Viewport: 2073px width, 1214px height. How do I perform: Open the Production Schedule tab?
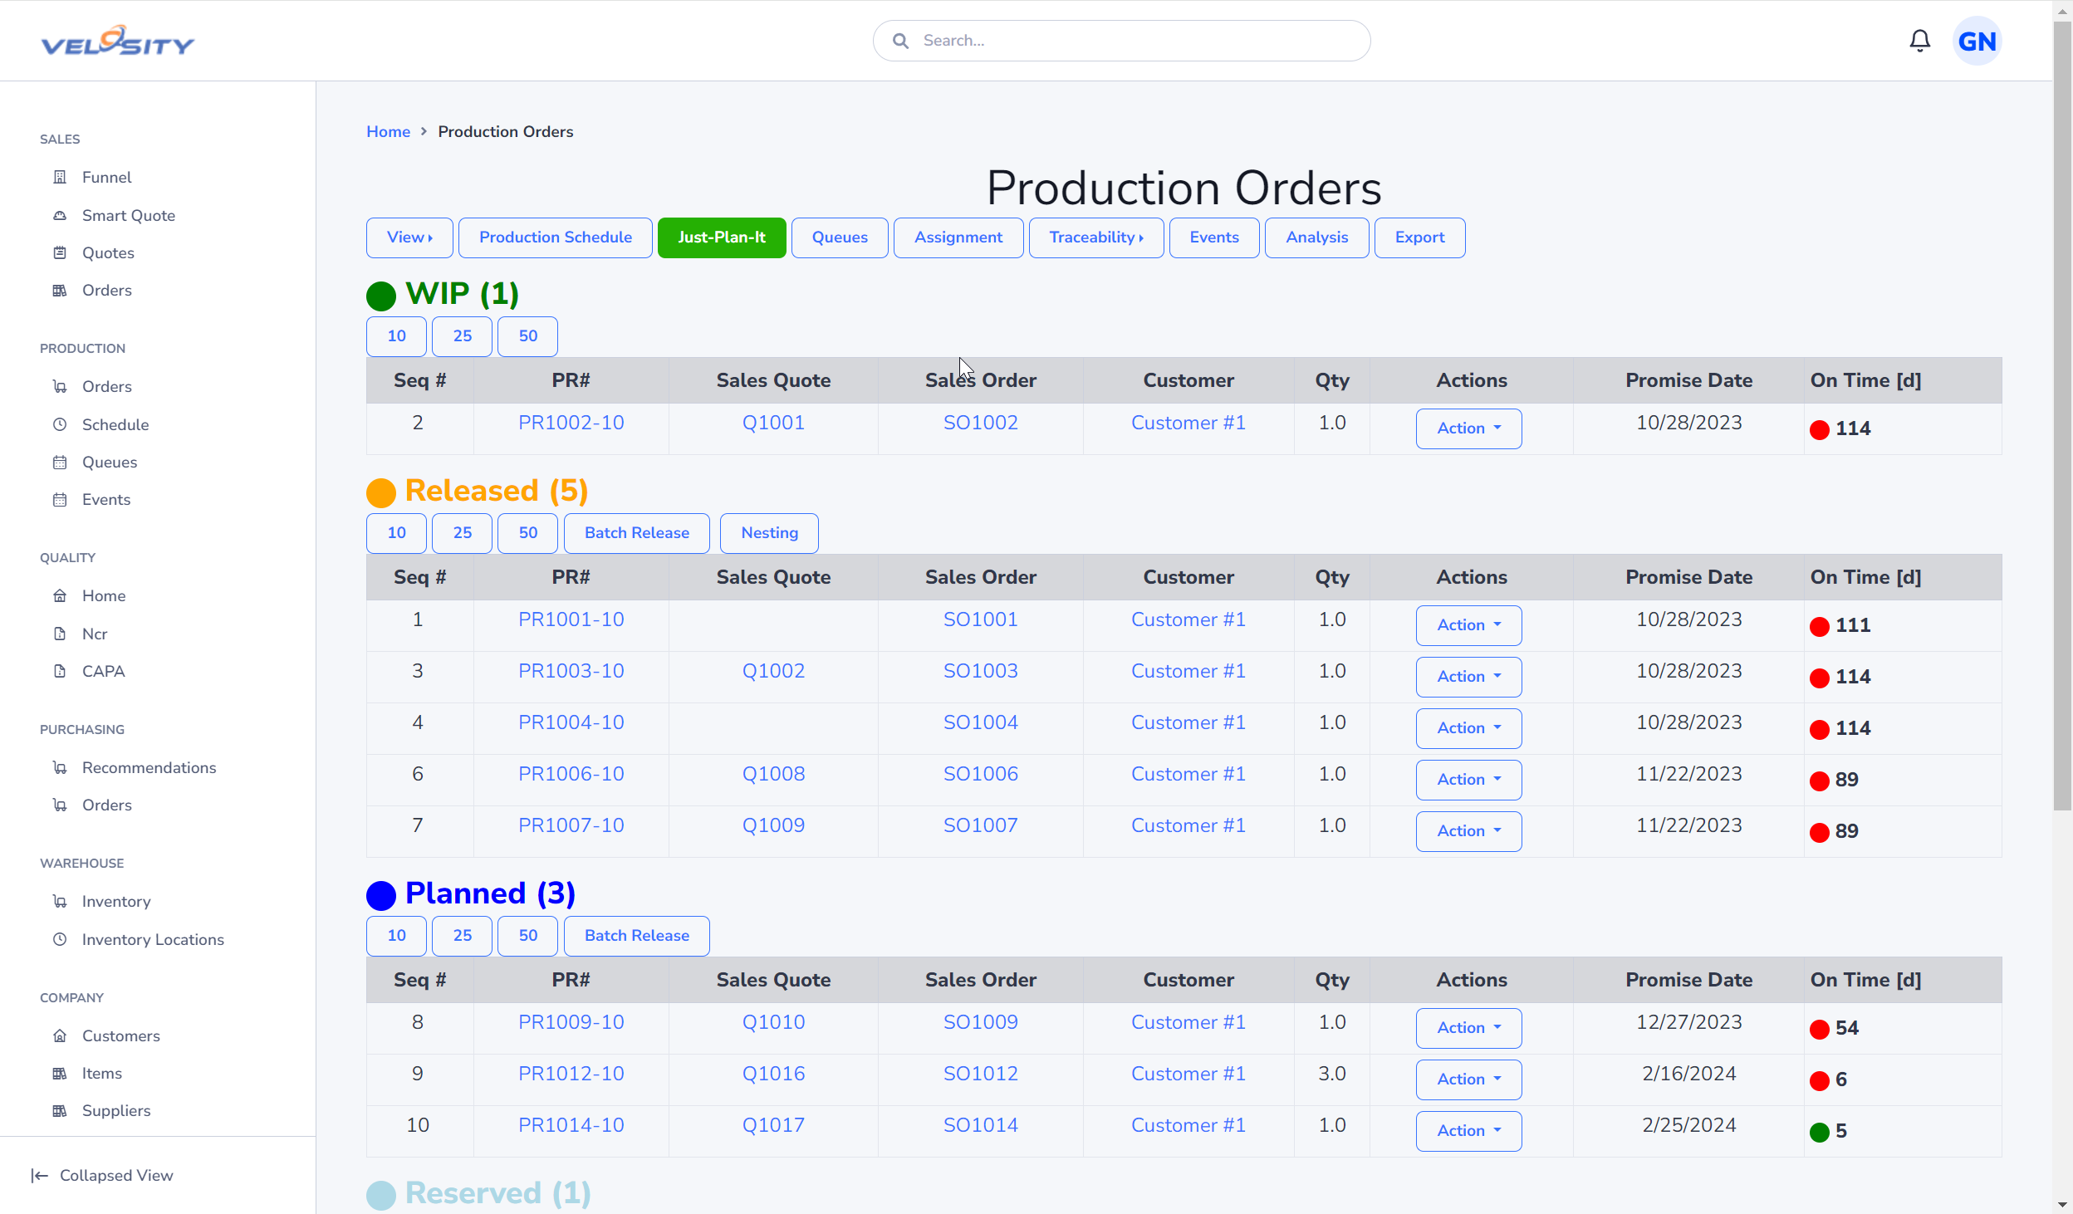click(555, 237)
